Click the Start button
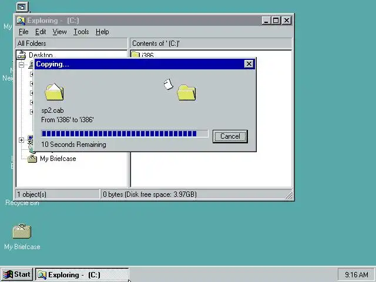Image resolution: width=376 pixels, height=282 pixels. click(x=17, y=274)
